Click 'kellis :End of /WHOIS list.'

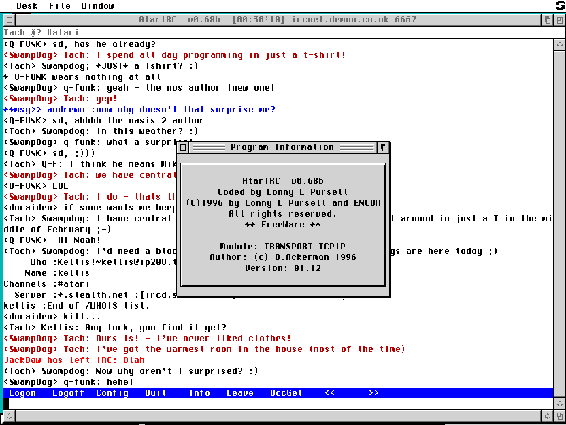pos(76,306)
